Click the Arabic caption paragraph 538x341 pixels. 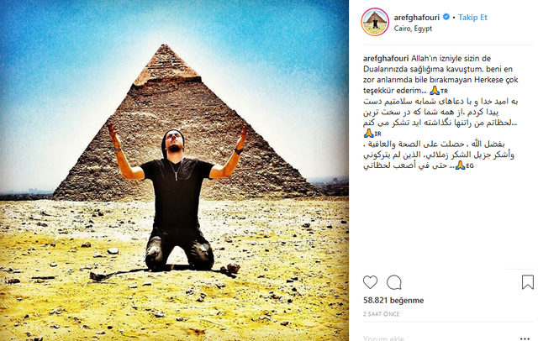[439, 155]
